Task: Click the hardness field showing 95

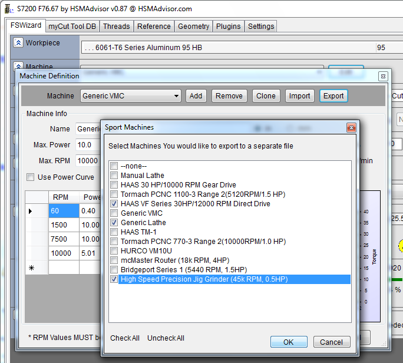Action: click(389, 48)
